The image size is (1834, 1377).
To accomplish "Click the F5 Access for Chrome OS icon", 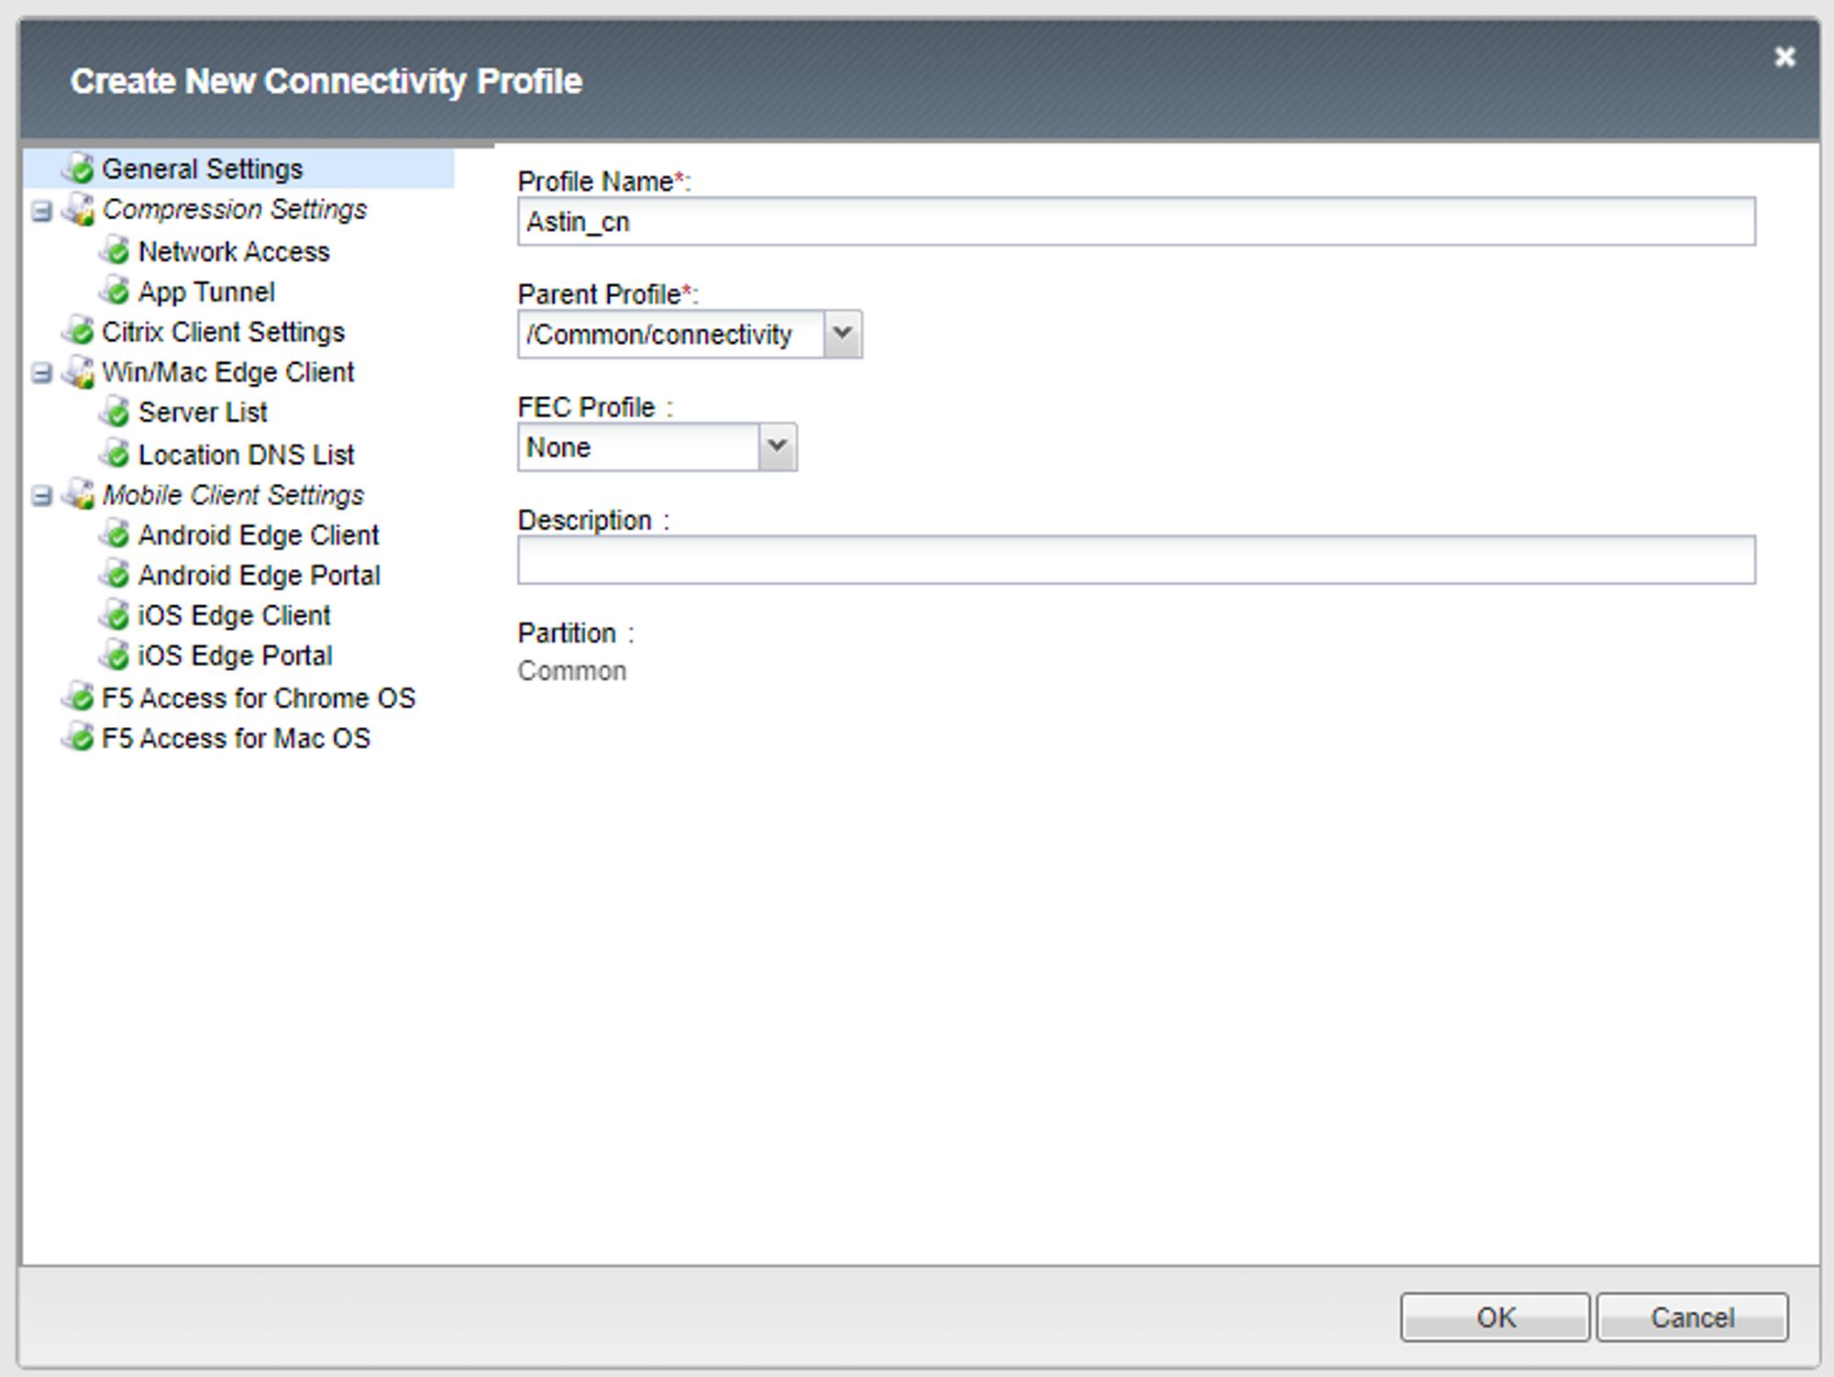I will pos(80,698).
